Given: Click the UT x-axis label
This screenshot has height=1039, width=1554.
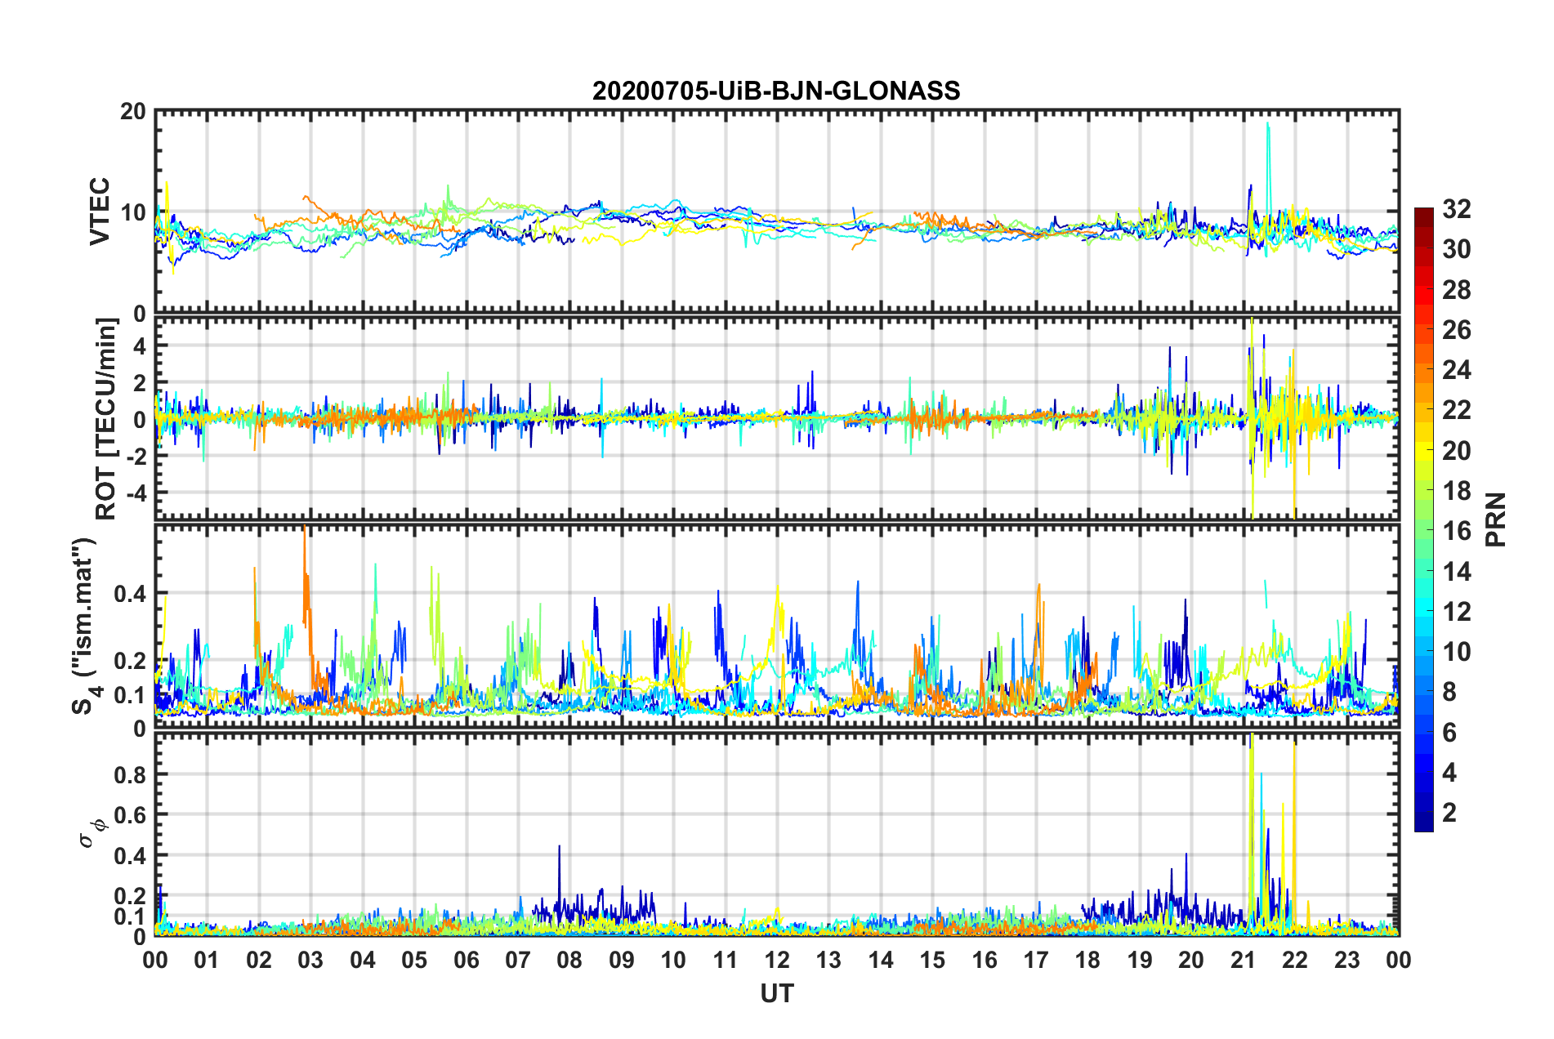Looking at the screenshot, I should click(777, 993).
